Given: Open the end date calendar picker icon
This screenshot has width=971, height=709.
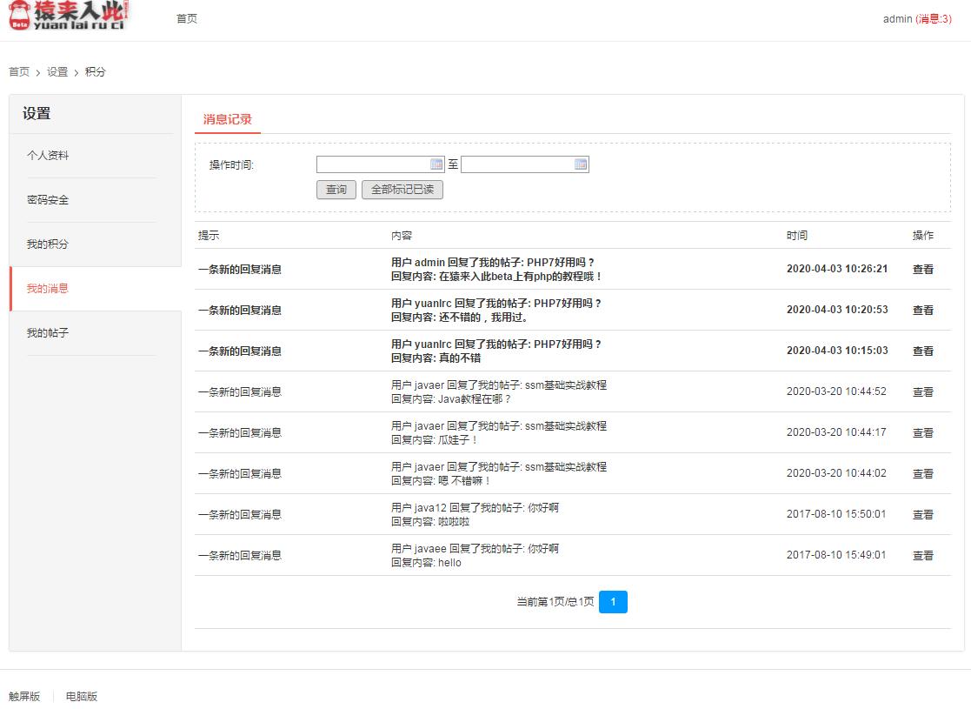Looking at the screenshot, I should click(x=581, y=164).
